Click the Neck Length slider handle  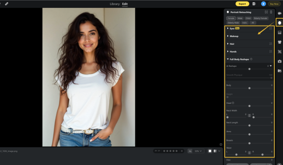[249, 125]
